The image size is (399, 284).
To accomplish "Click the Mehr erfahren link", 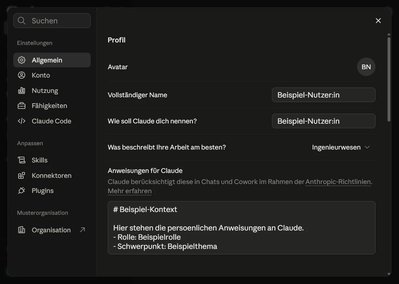I will pyautogui.click(x=130, y=191).
